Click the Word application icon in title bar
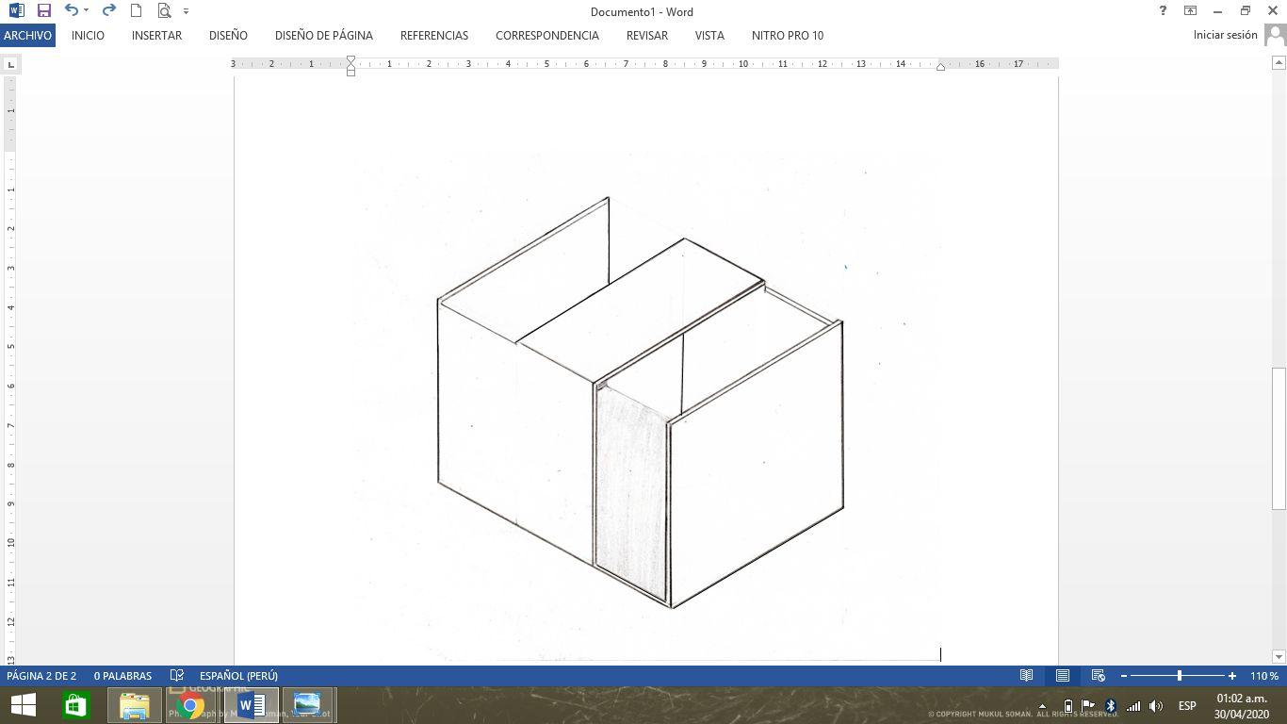 tap(16, 11)
